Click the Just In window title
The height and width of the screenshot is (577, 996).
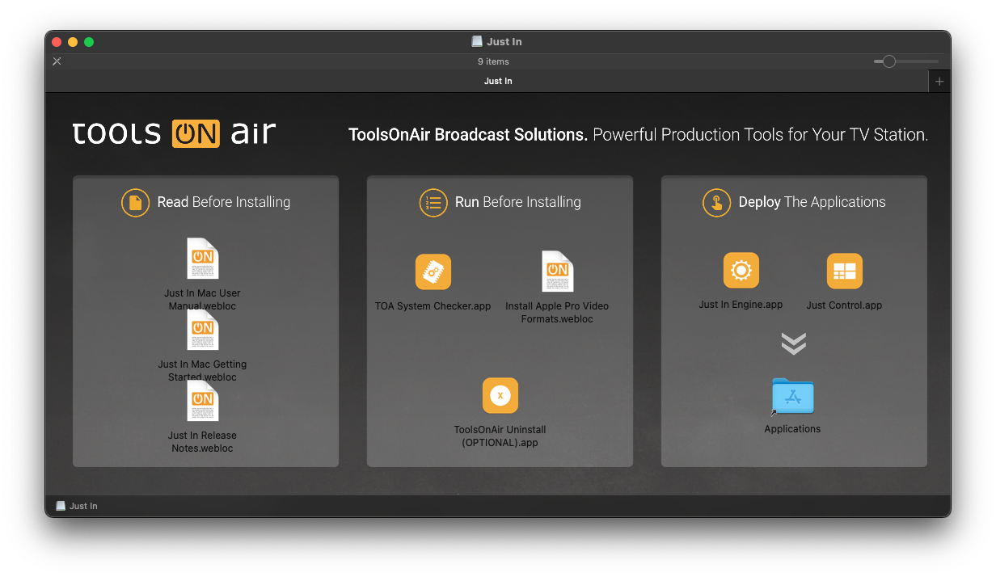click(504, 41)
